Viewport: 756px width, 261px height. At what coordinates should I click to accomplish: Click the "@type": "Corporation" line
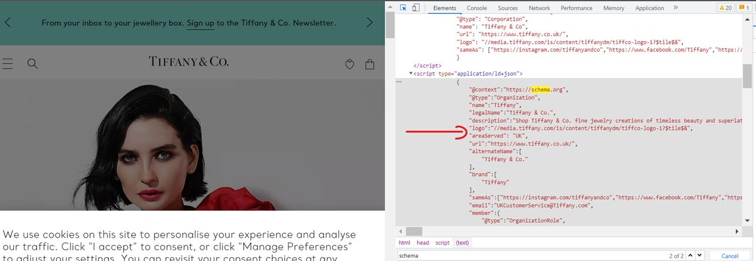pos(493,20)
